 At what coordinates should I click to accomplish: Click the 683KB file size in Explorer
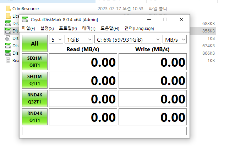coord(208,24)
